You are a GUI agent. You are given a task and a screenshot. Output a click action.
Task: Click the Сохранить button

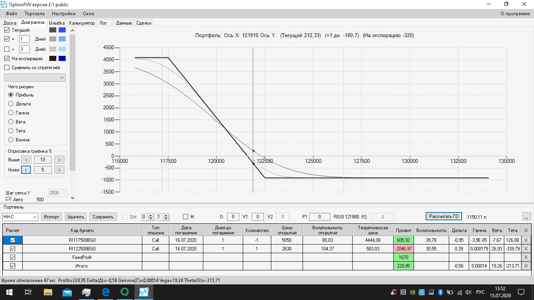point(103,217)
